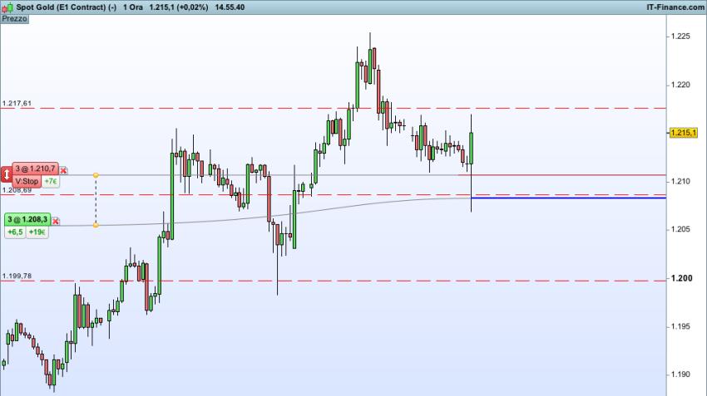Click the 1.217,61 horizontal level label
Screen dimensions: 707x396
point(17,104)
